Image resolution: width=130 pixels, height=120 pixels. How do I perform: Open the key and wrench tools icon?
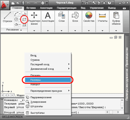[94, 3]
